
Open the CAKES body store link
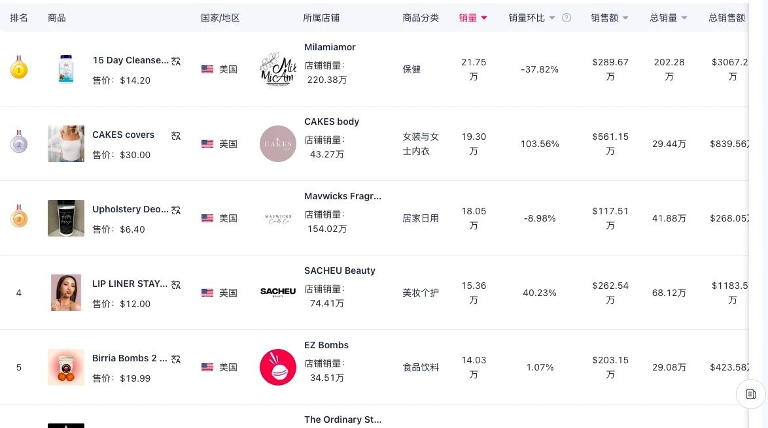[332, 122]
